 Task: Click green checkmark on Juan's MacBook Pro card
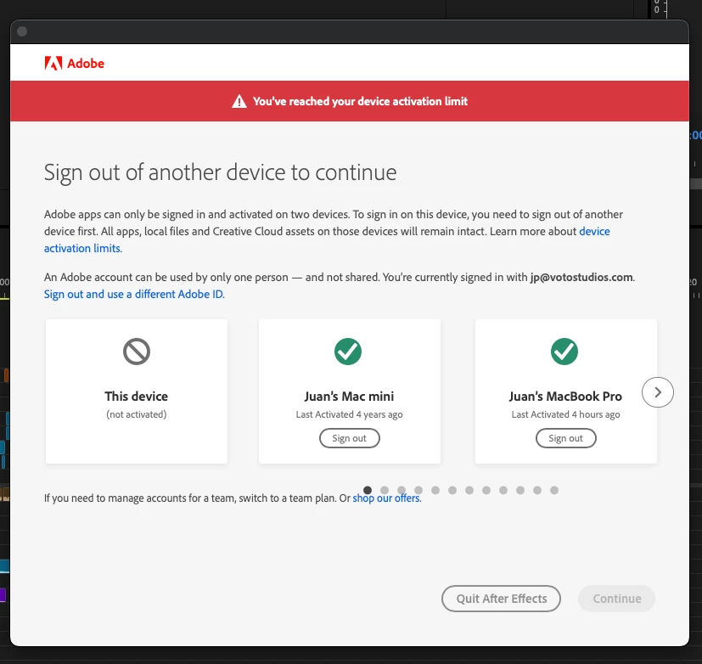coord(564,352)
